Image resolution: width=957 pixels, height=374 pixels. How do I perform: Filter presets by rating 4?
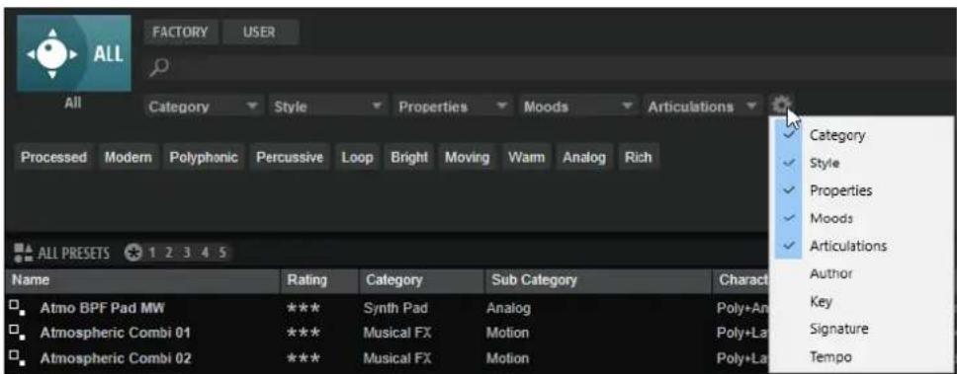point(205,253)
